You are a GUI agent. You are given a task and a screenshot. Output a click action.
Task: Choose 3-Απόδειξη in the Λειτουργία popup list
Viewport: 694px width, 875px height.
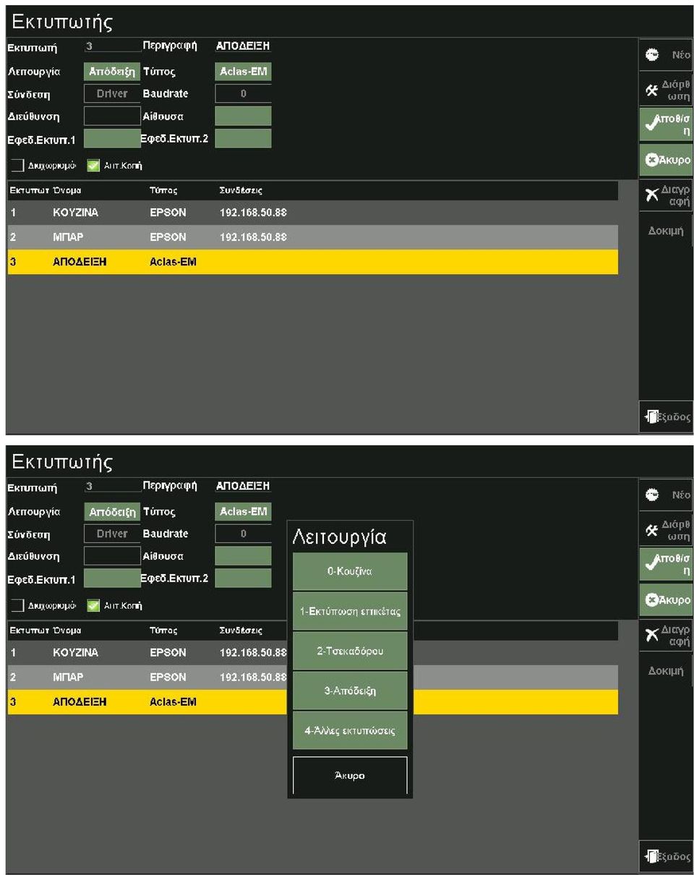(350, 691)
